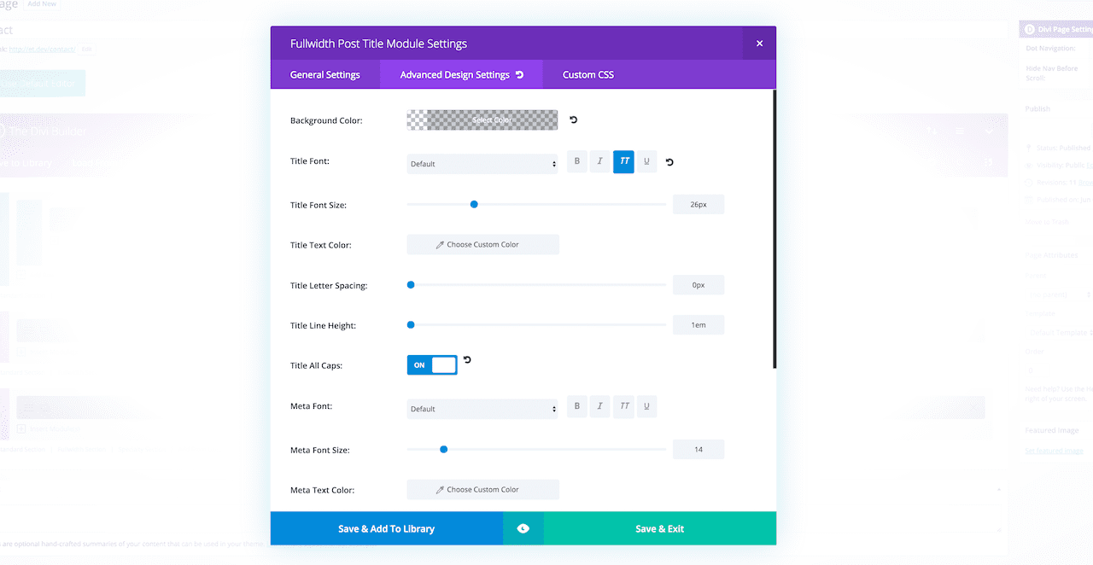Toggle italic for the Title Font

(600, 161)
